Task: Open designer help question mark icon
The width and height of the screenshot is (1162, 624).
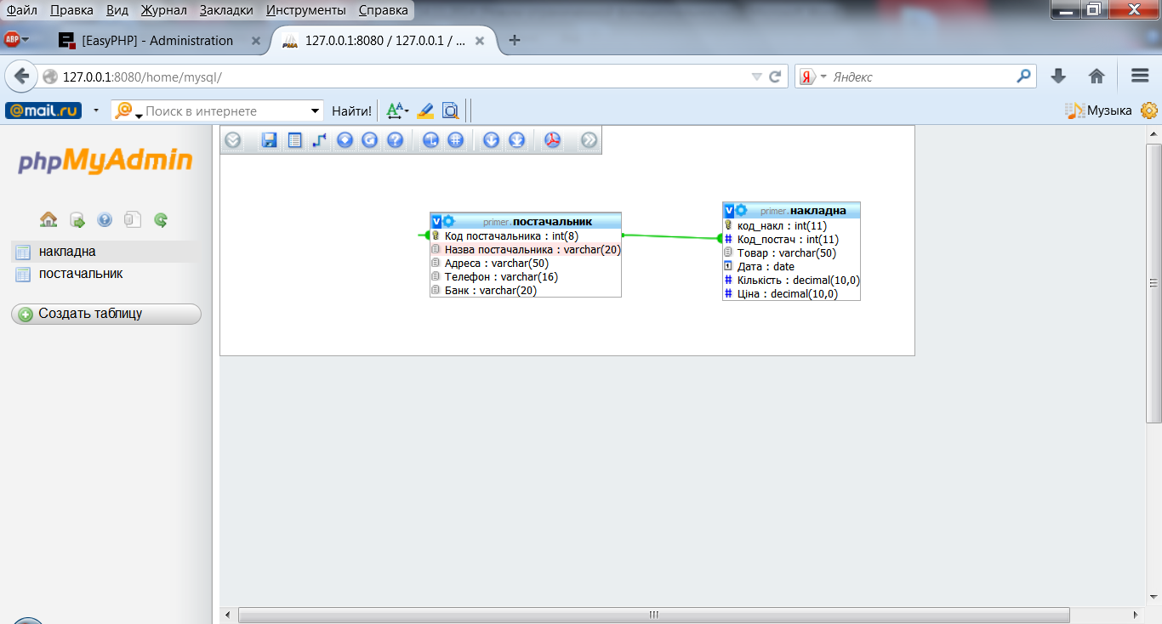Action: (395, 140)
